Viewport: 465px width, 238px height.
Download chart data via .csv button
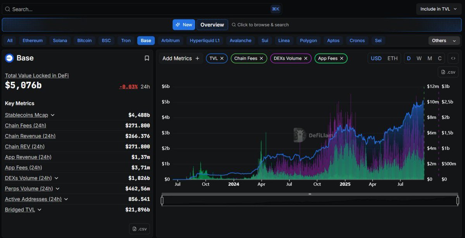448,72
